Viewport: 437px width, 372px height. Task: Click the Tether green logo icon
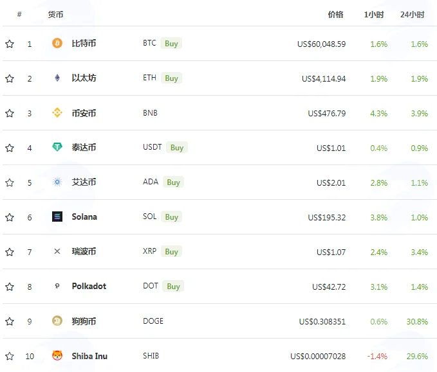pyautogui.click(x=57, y=147)
